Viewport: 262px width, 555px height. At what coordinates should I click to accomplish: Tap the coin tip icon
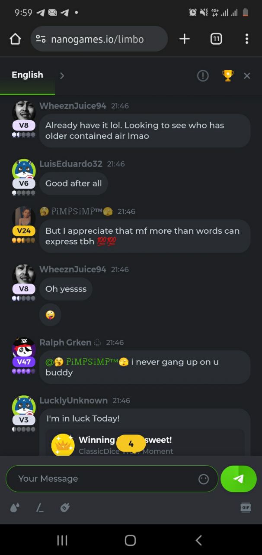65,507
